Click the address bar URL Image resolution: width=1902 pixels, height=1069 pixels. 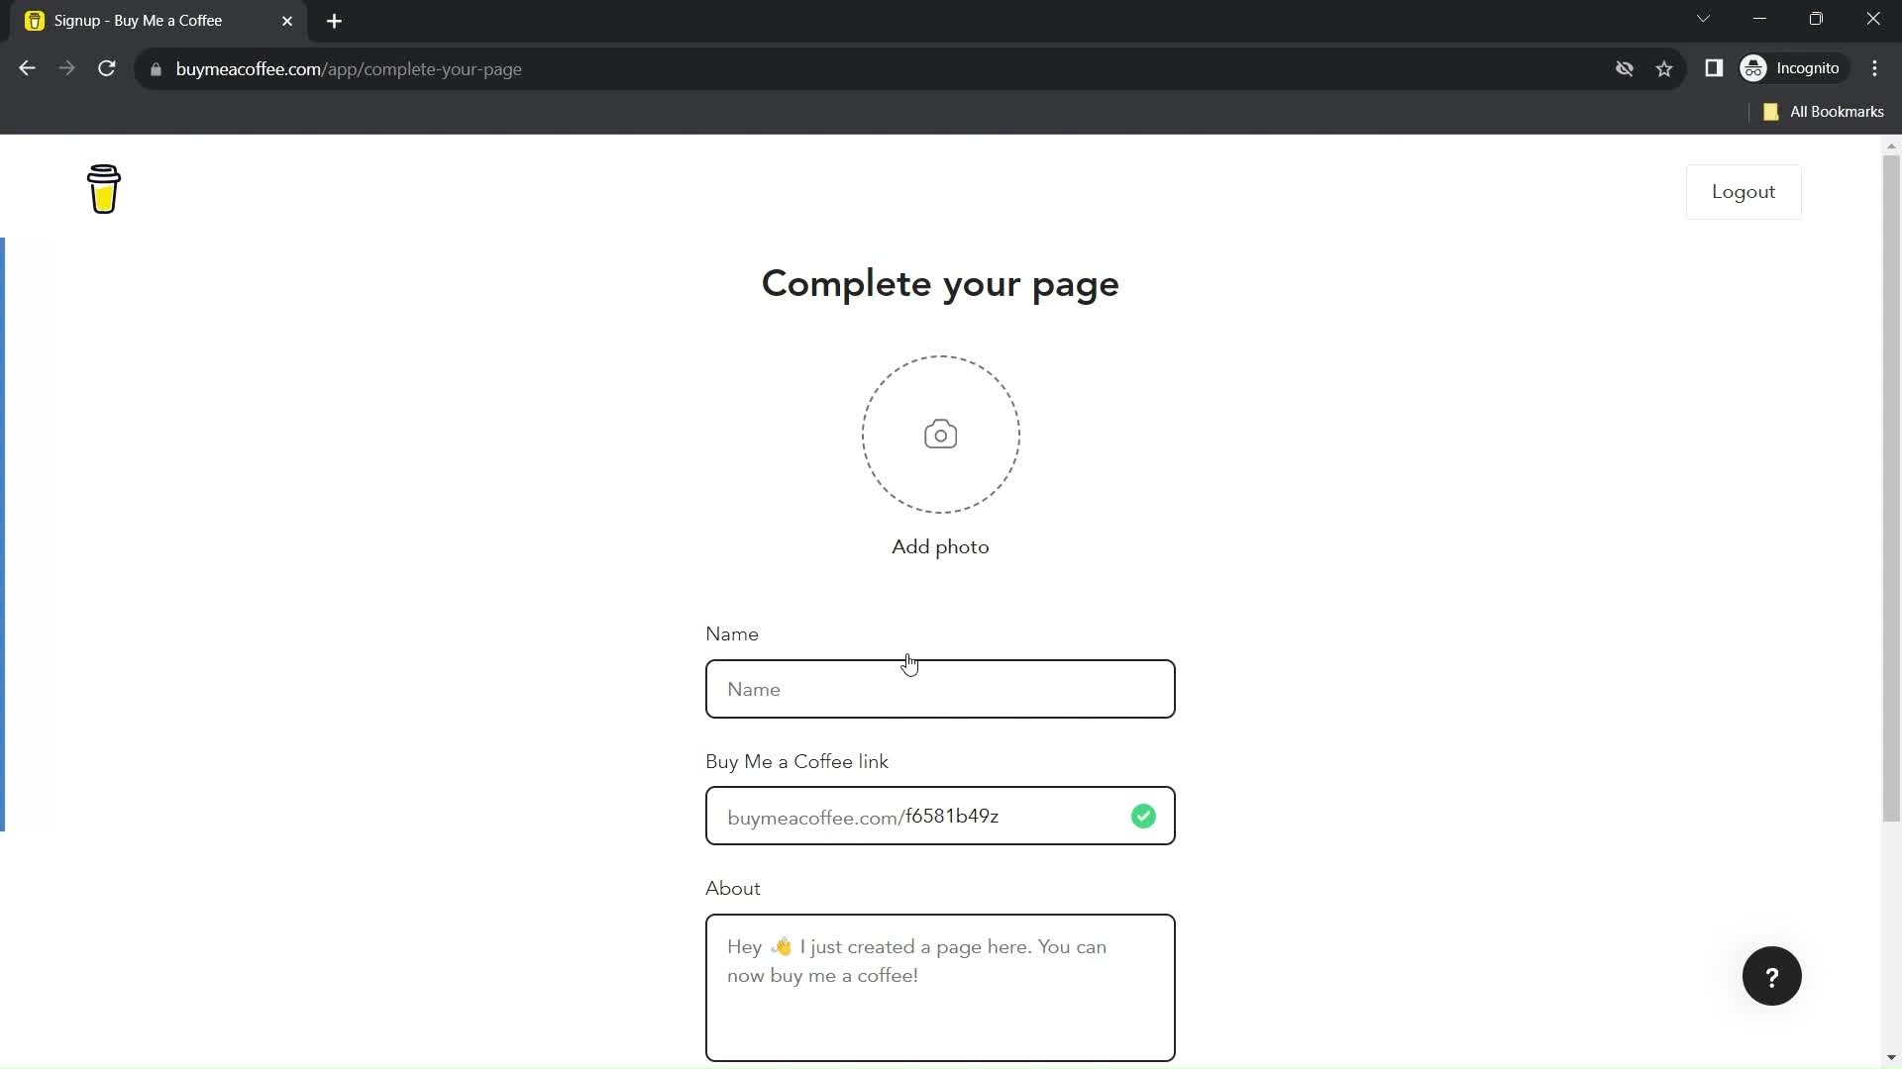pos(349,69)
